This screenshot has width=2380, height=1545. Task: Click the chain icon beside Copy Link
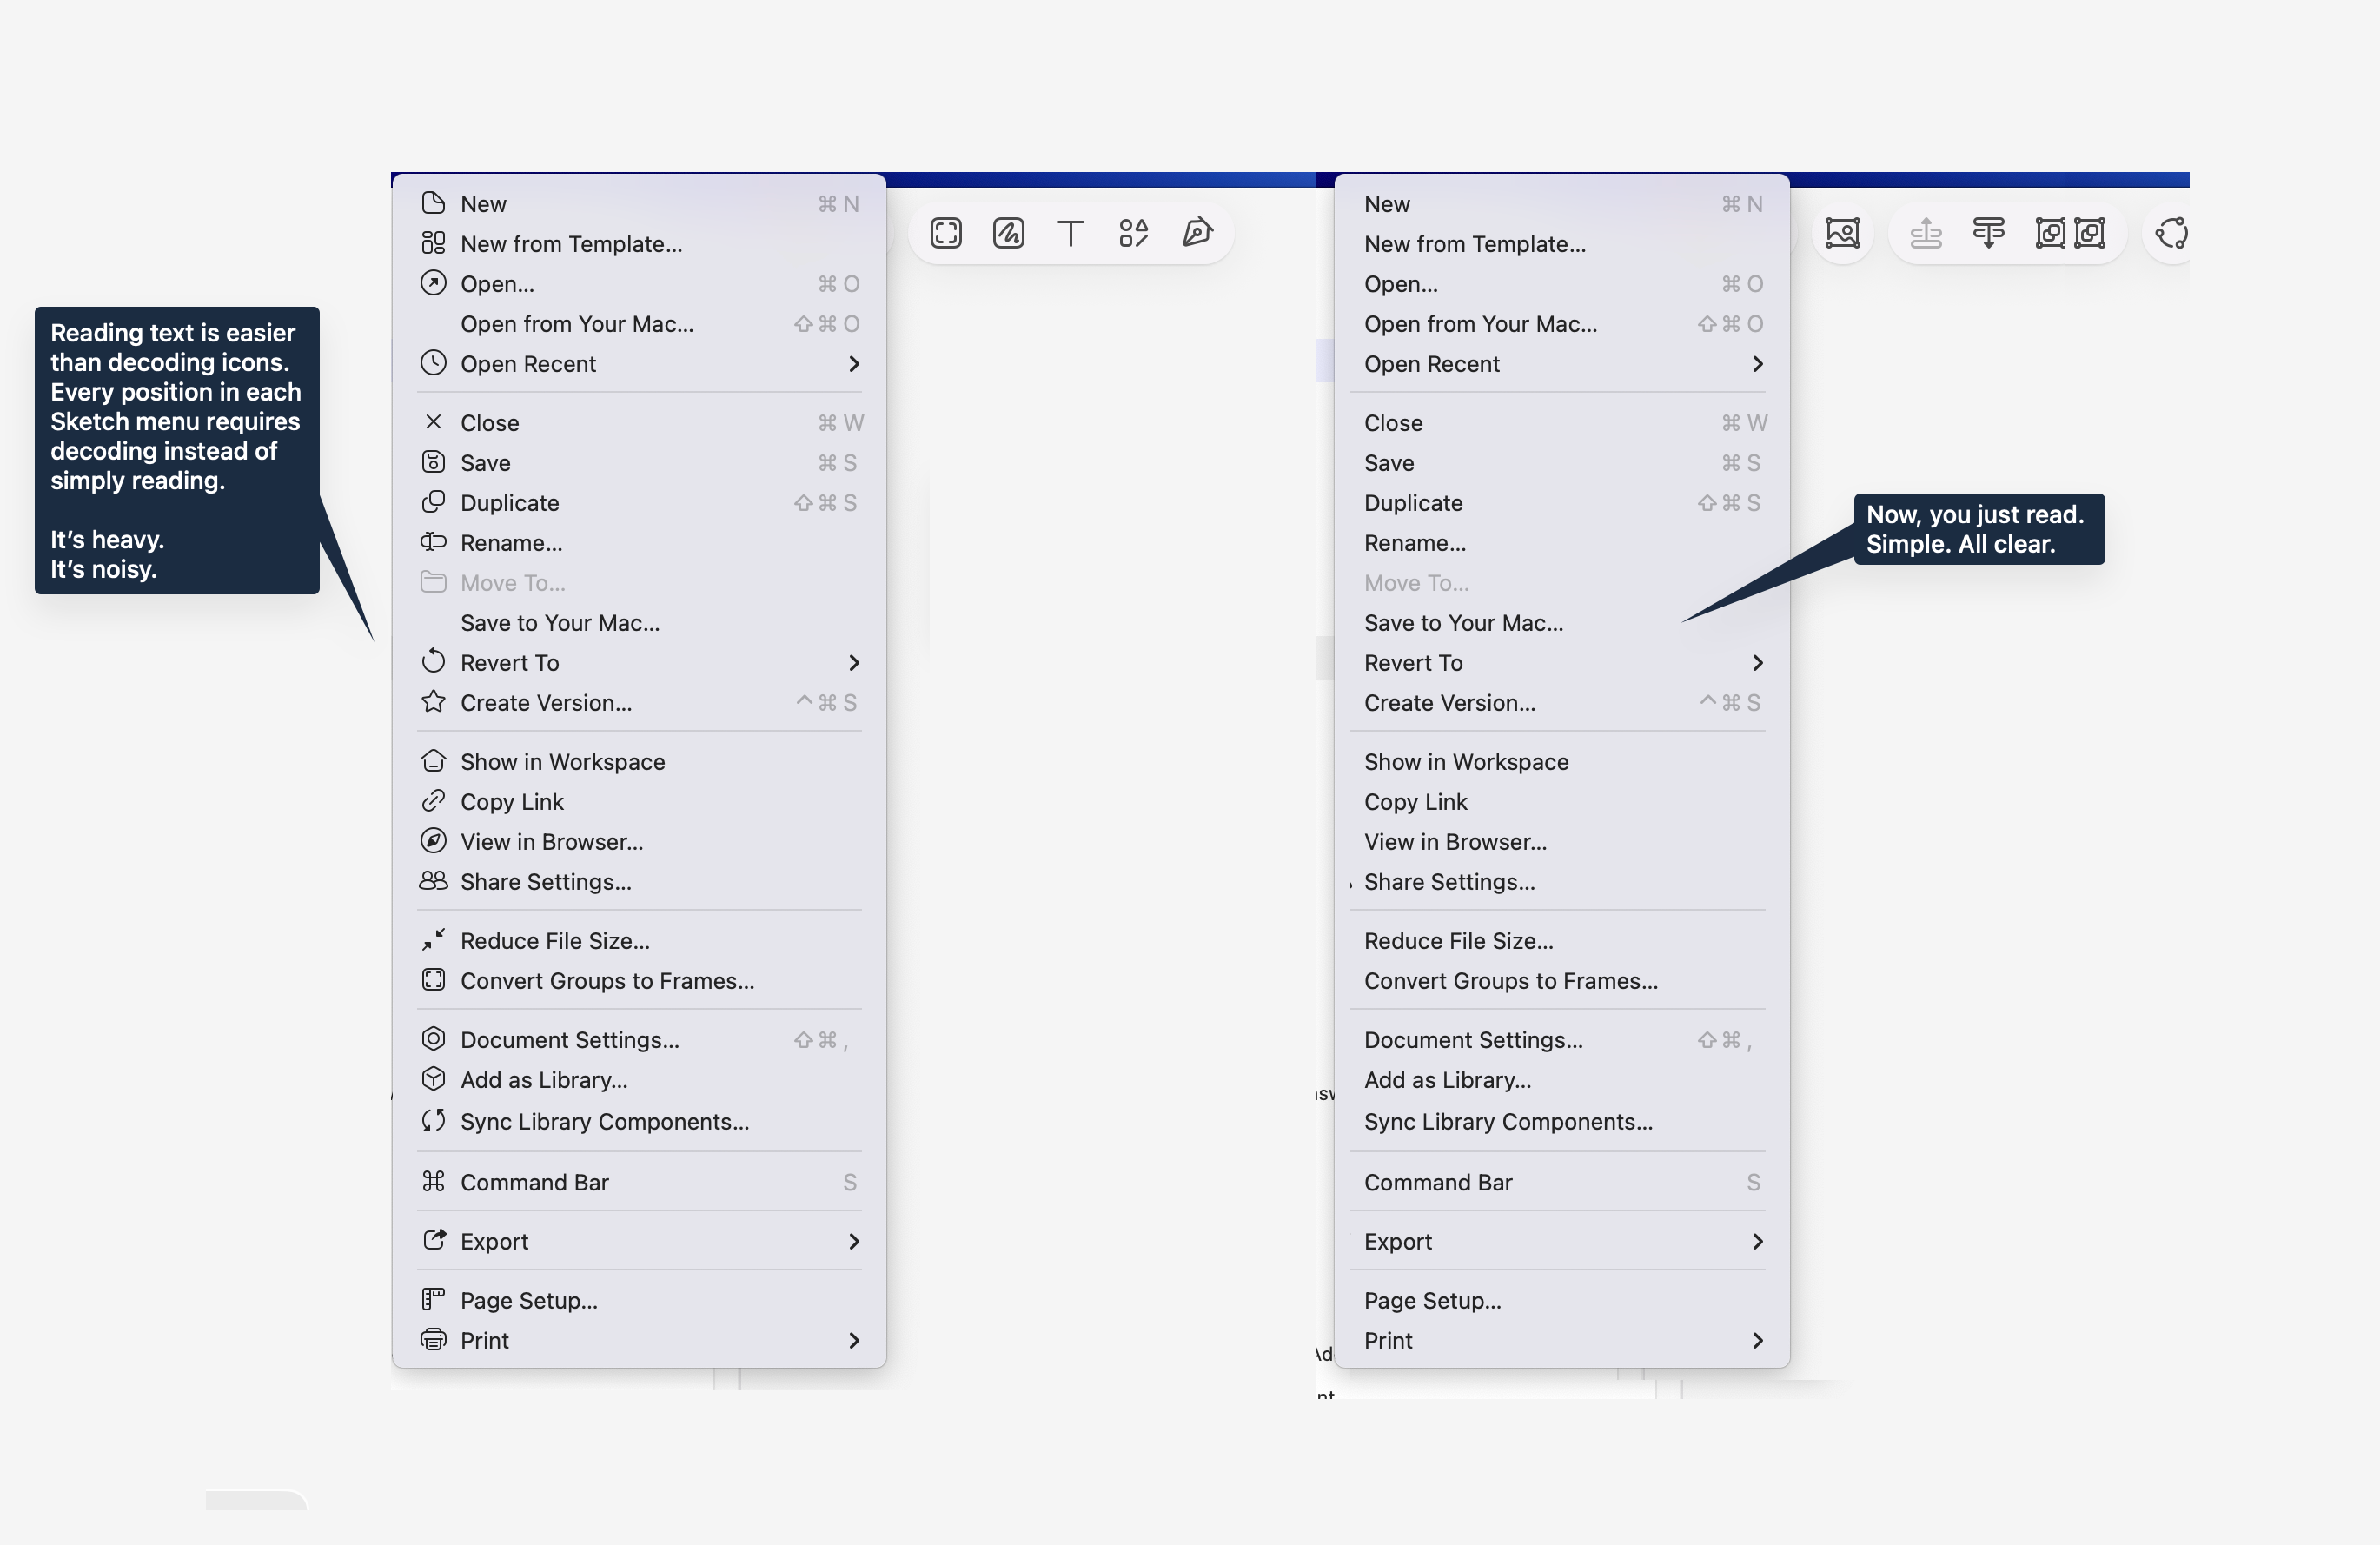(433, 801)
